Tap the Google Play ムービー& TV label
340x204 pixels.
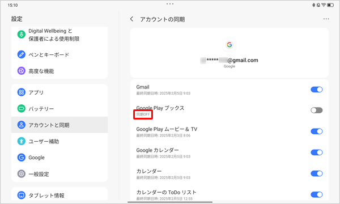[167, 129]
